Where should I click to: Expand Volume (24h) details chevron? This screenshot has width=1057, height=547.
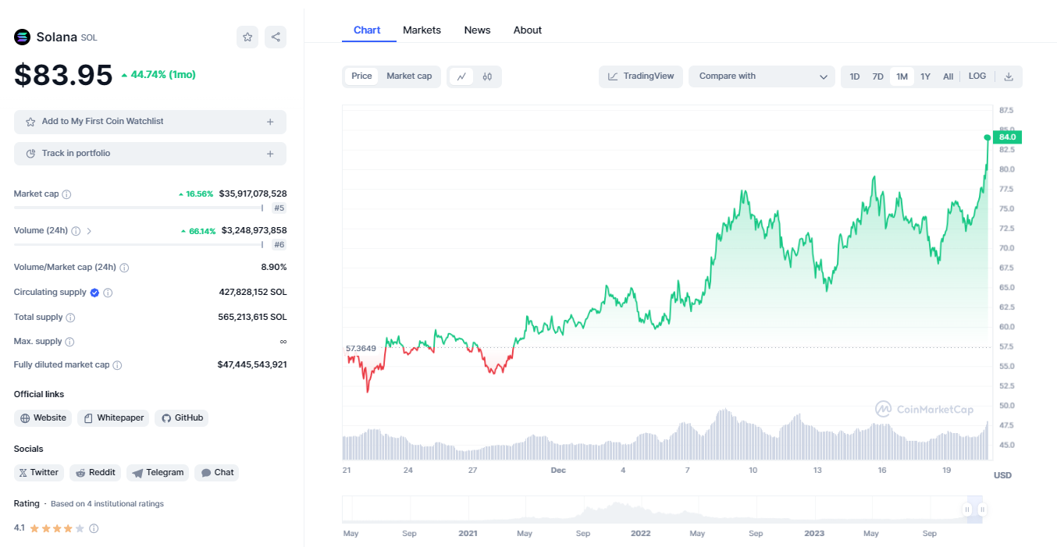click(x=89, y=231)
